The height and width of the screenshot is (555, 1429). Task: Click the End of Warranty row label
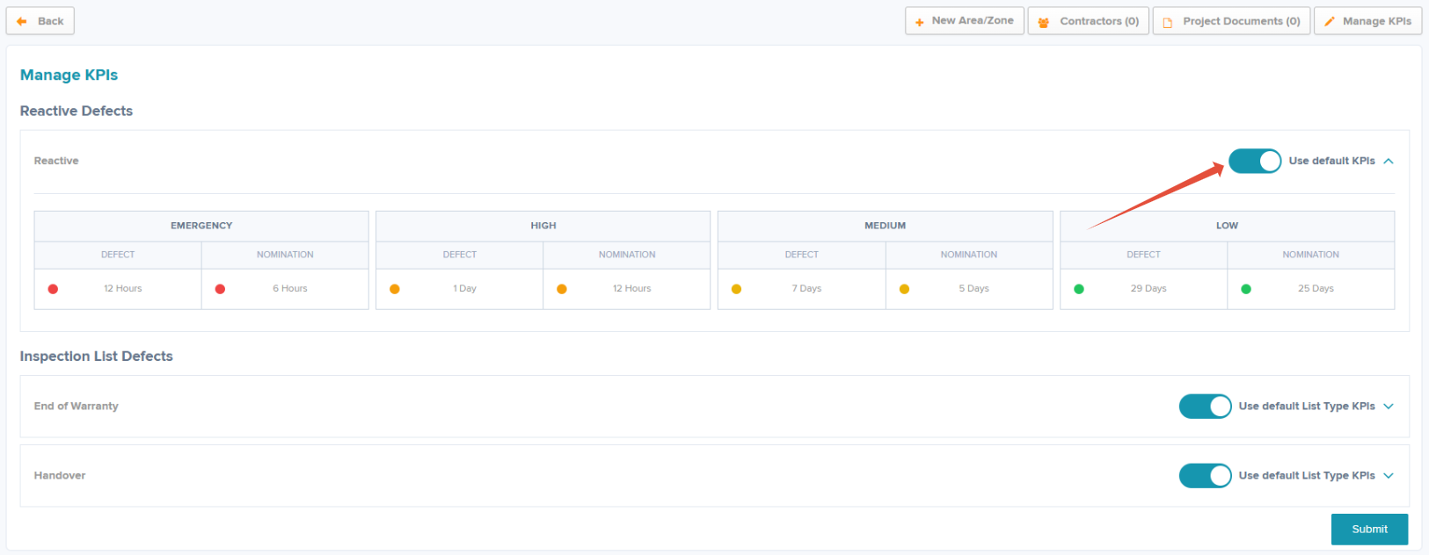point(76,406)
